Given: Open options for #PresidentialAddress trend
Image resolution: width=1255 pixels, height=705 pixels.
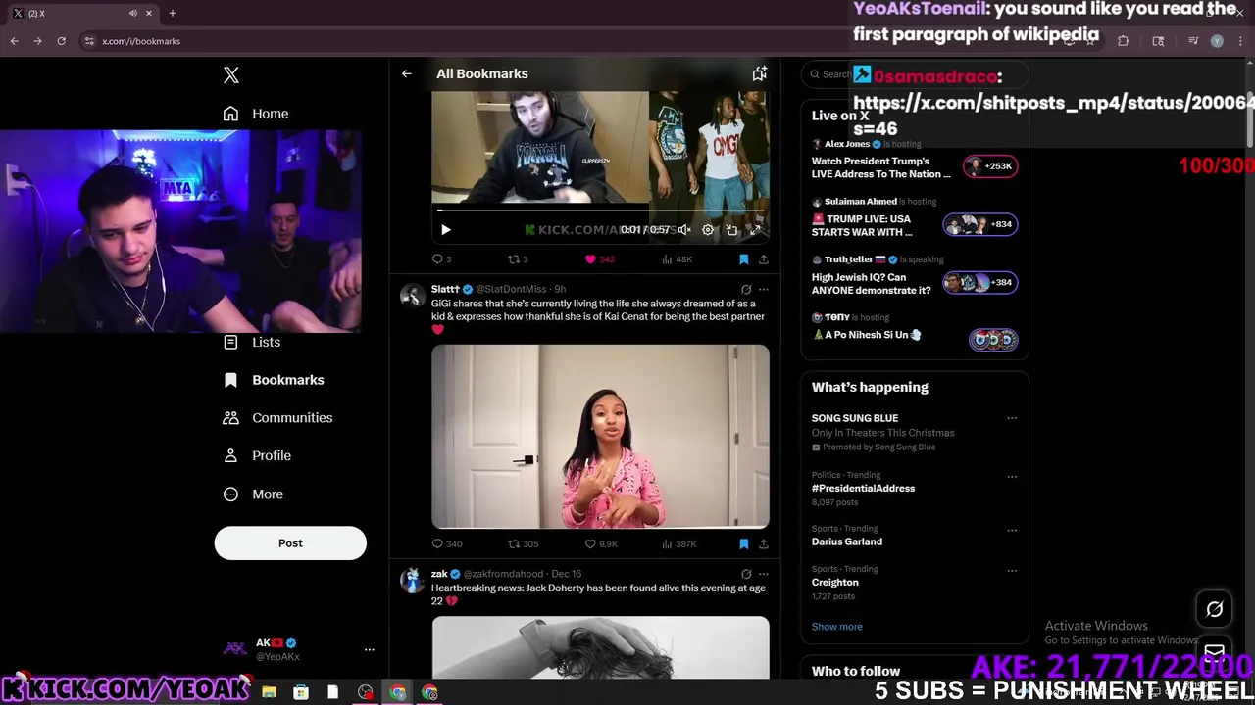Looking at the screenshot, I should point(1012,477).
